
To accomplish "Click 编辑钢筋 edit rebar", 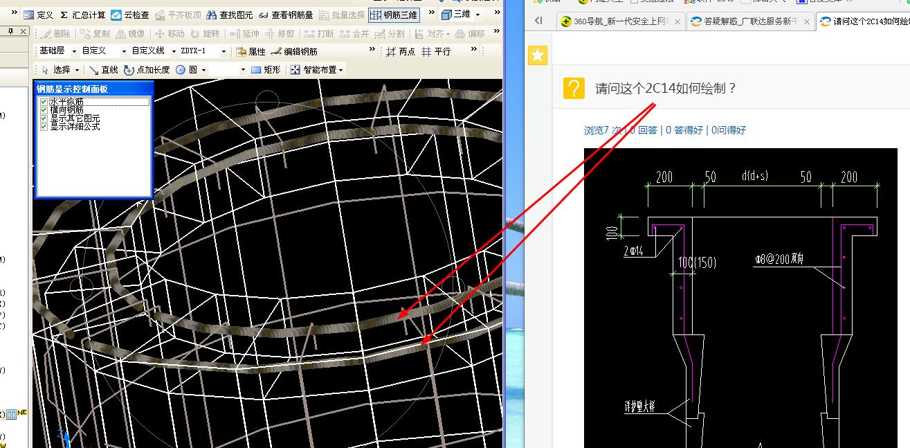I will click(295, 51).
